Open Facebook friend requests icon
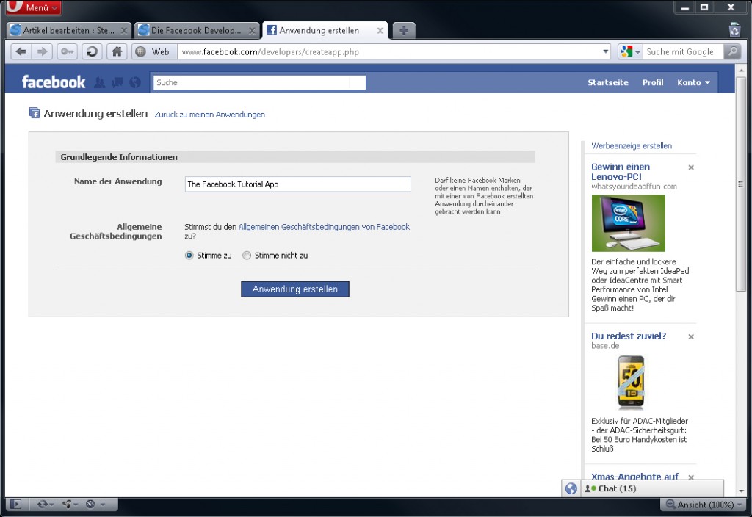752x517 pixels. pos(99,82)
